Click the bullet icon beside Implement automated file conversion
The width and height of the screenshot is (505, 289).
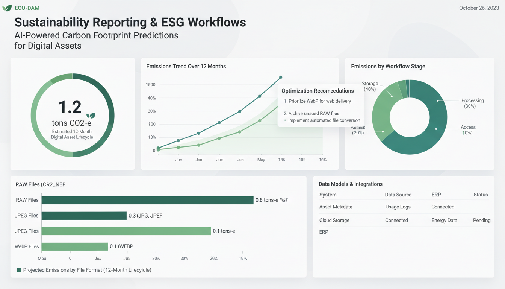(285, 120)
